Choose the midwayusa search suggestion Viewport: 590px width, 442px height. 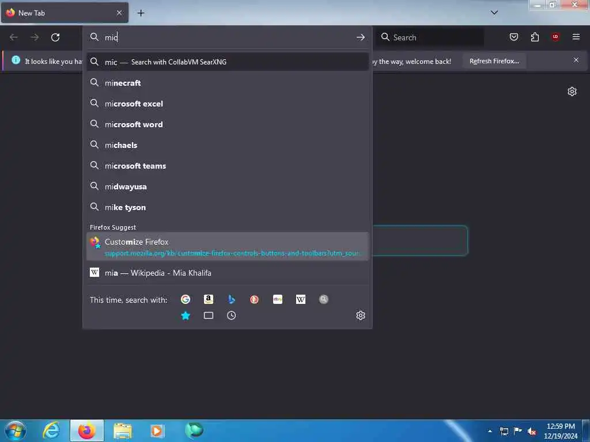pyautogui.click(x=227, y=186)
